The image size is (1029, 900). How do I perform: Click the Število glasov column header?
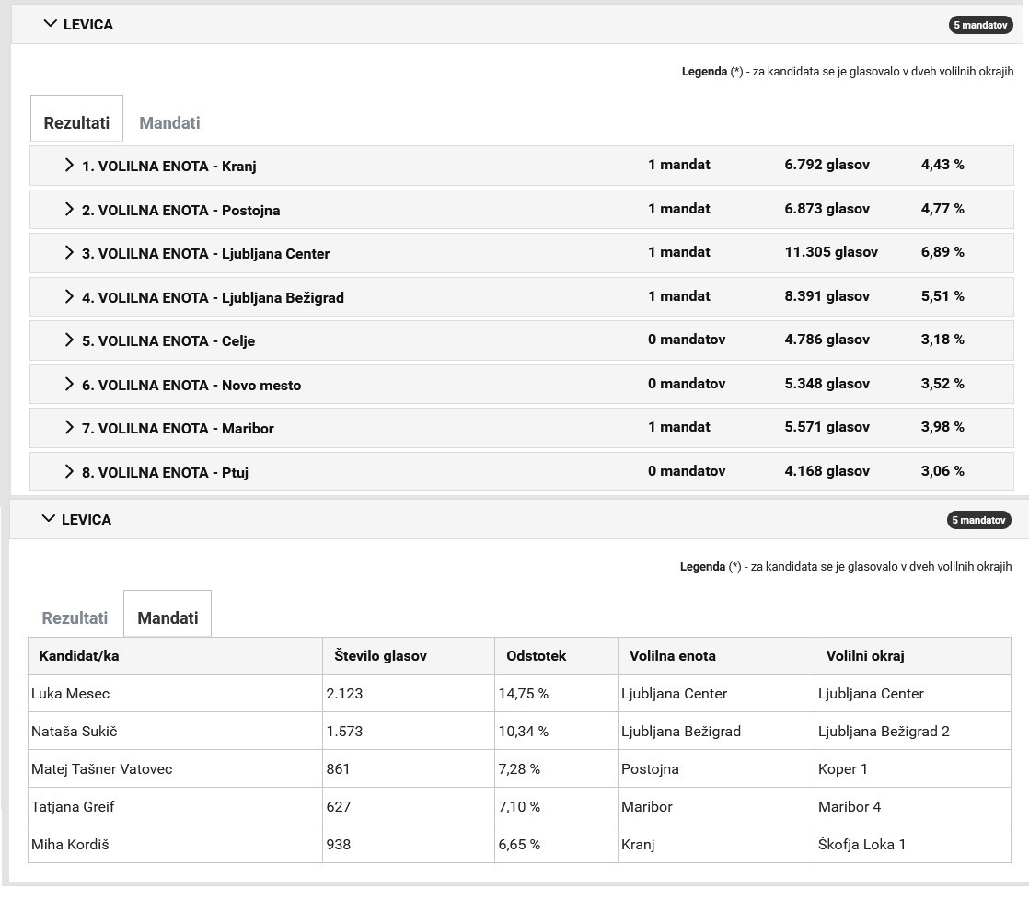click(x=408, y=656)
